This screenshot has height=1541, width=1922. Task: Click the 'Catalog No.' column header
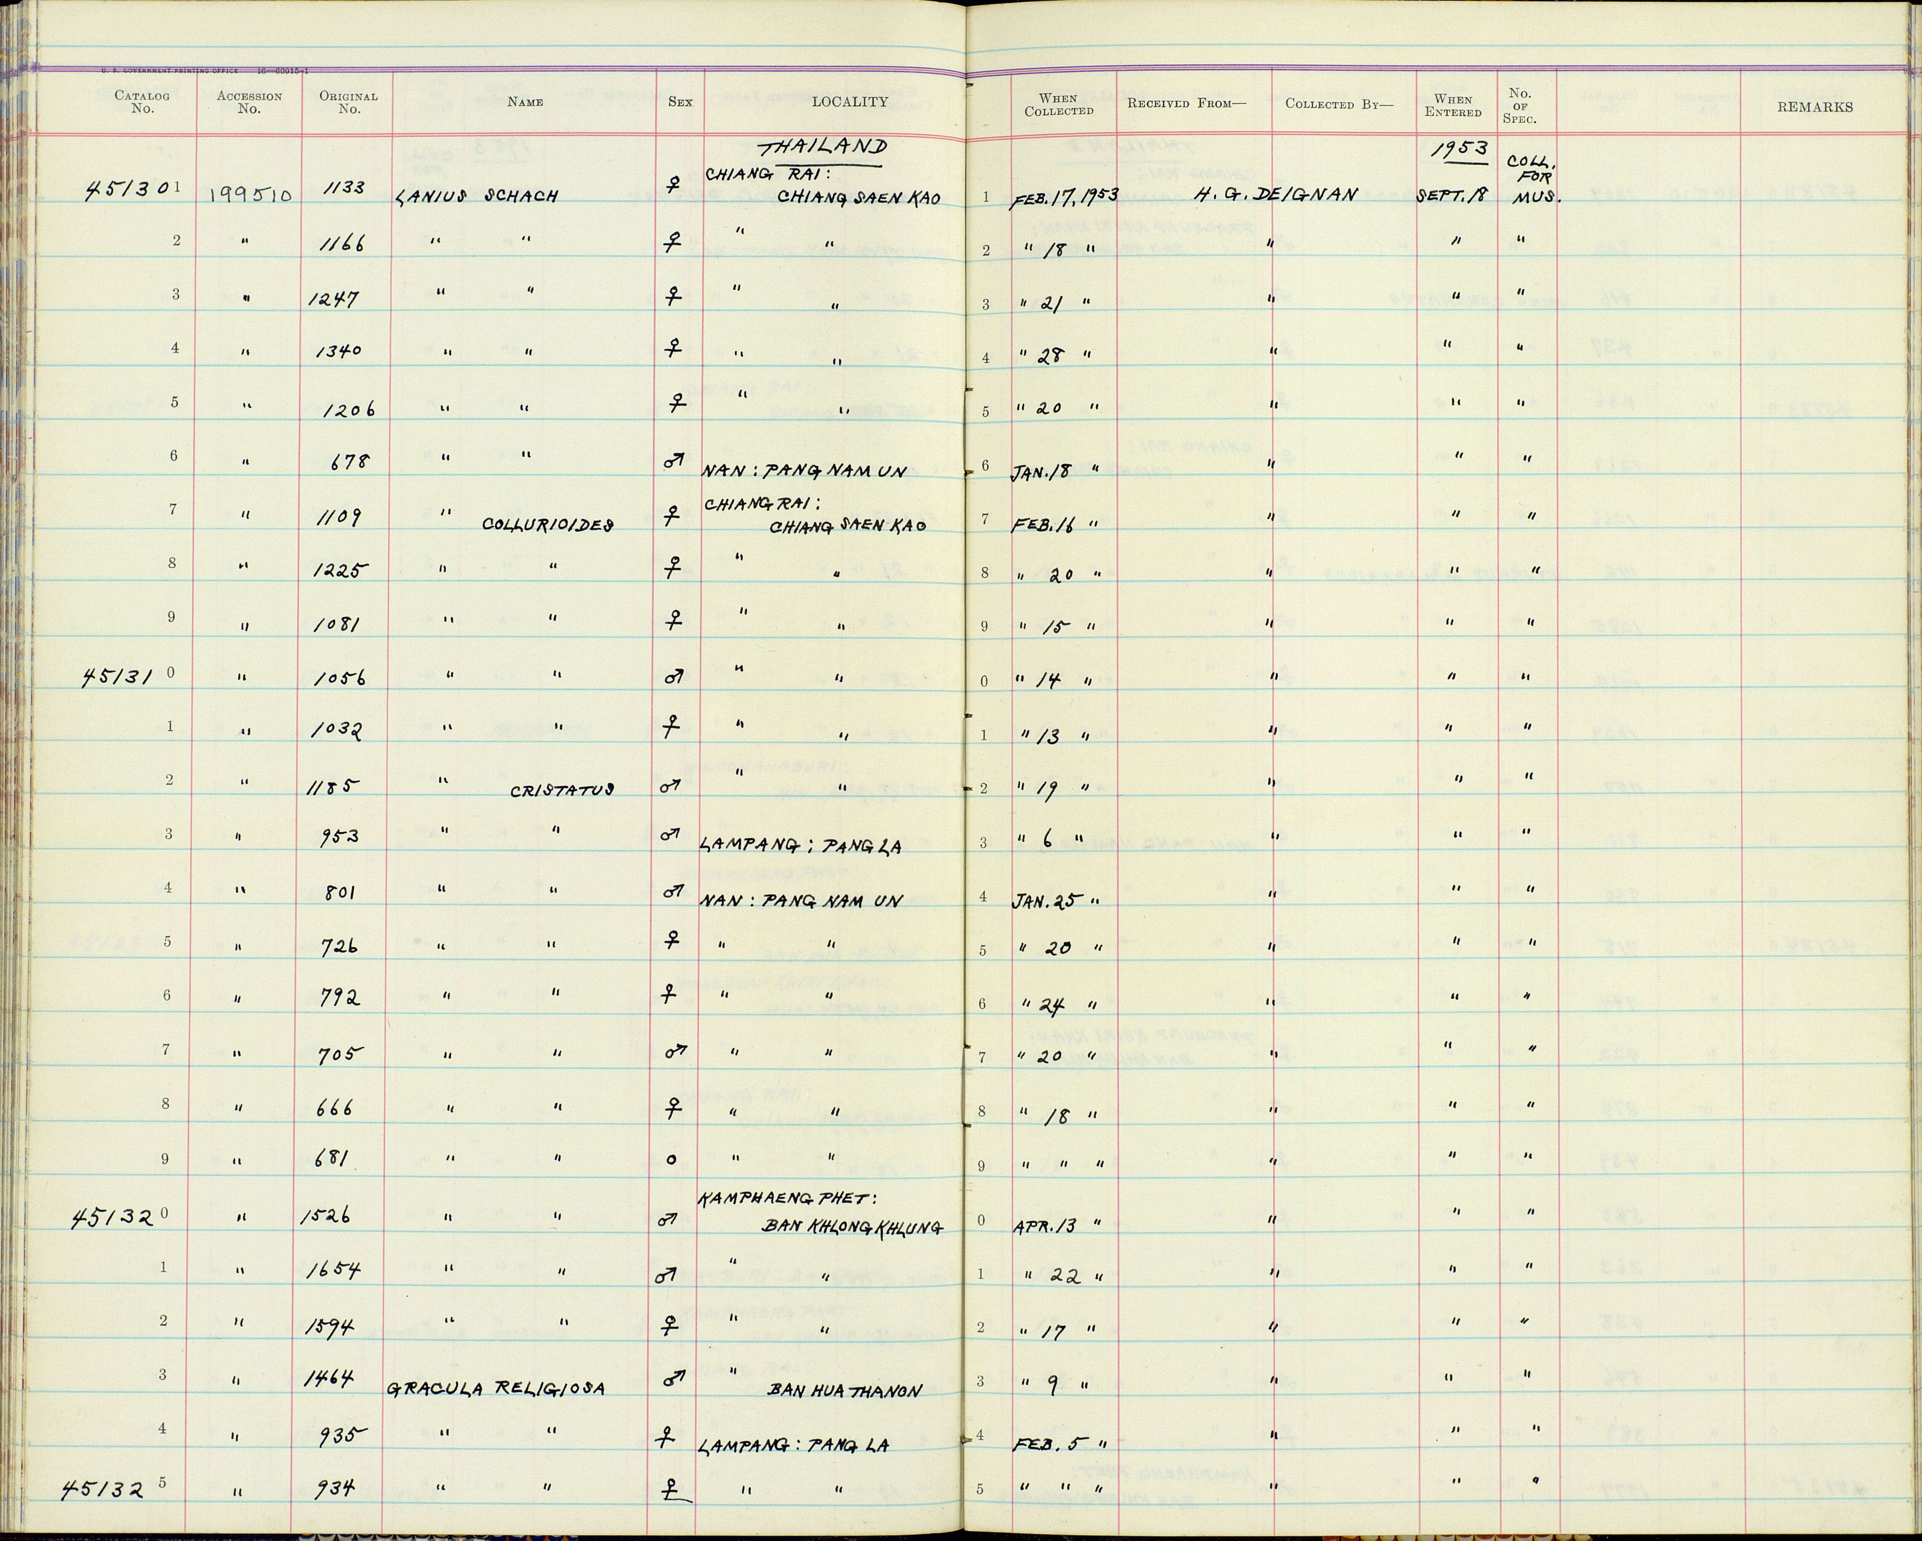pyautogui.click(x=143, y=103)
